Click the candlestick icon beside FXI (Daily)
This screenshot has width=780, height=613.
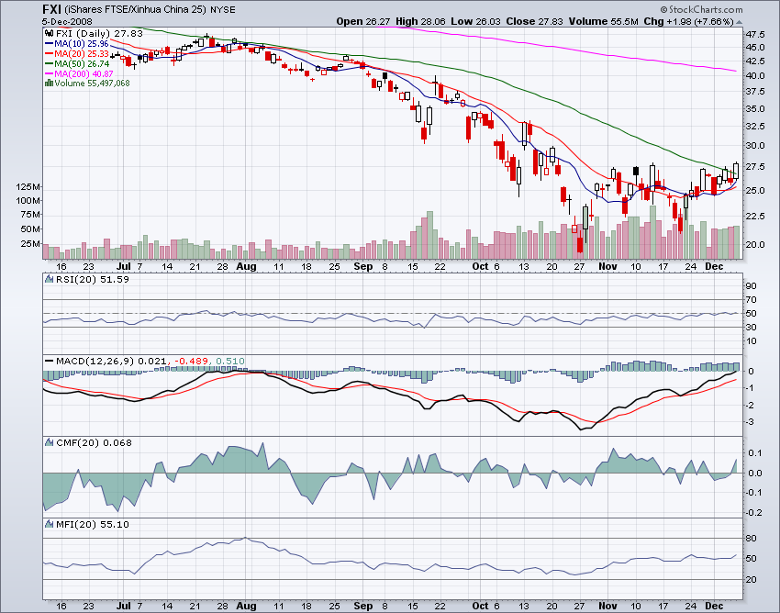(49, 33)
